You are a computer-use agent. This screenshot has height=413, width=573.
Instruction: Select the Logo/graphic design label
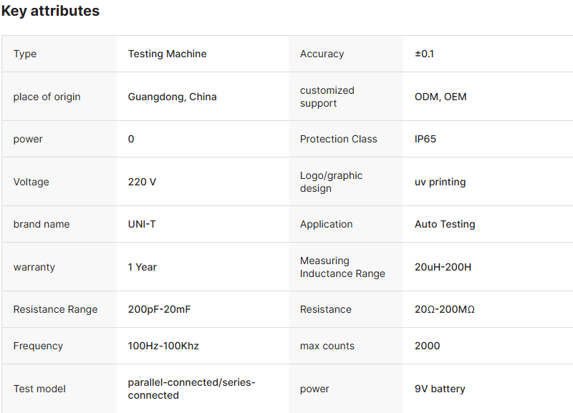[x=331, y=182]
